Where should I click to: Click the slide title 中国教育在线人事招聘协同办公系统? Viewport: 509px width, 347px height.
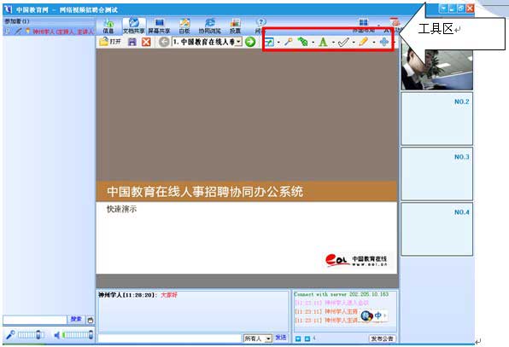[x=205, y=192]
